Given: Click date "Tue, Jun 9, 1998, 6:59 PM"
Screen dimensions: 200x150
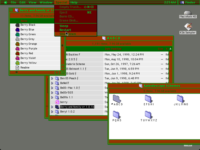Looking at the screenshot, I should click(x=122, y=69).
